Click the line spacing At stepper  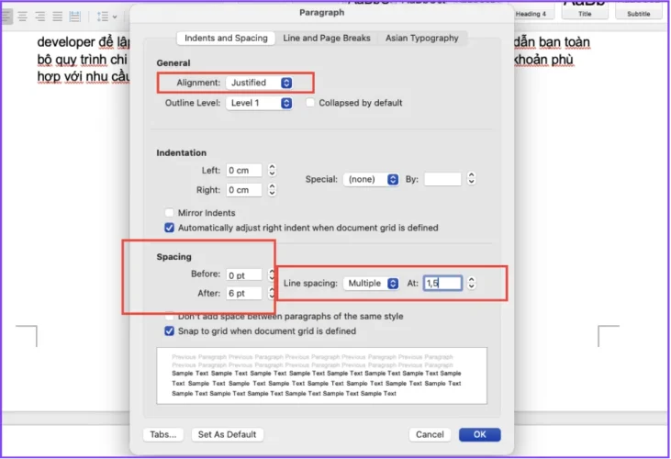coord(471,284)
